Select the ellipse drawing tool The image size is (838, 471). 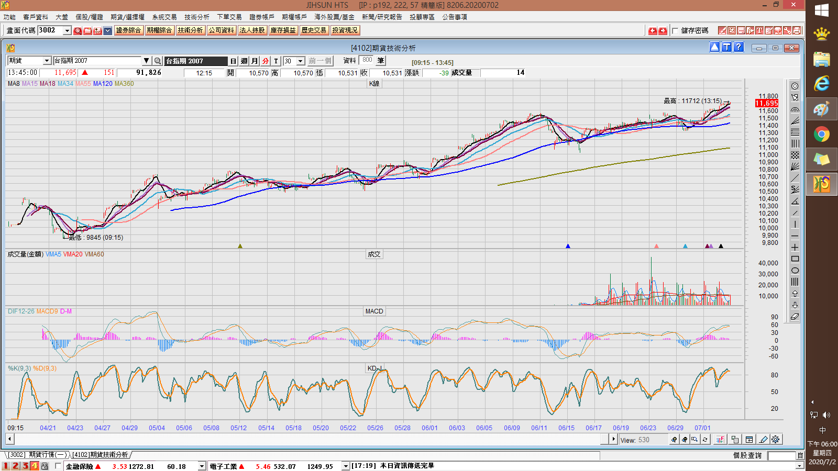[x=795, y=271]
